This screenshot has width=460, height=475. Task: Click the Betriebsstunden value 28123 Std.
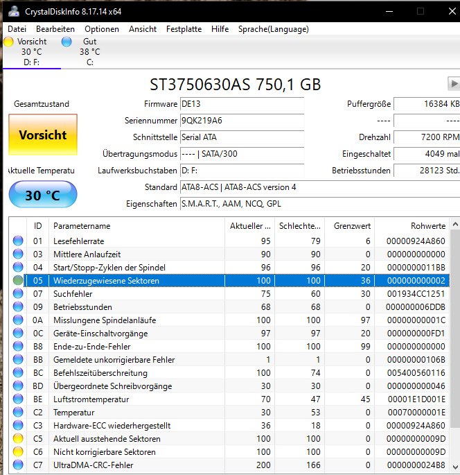427,171
